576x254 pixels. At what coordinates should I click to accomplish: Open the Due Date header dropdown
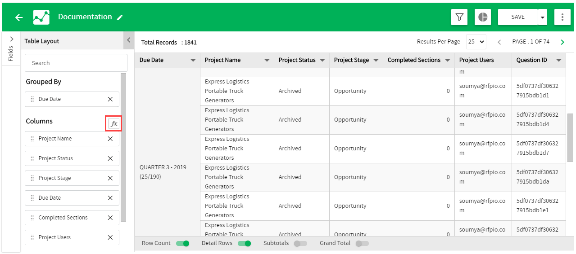193,60
